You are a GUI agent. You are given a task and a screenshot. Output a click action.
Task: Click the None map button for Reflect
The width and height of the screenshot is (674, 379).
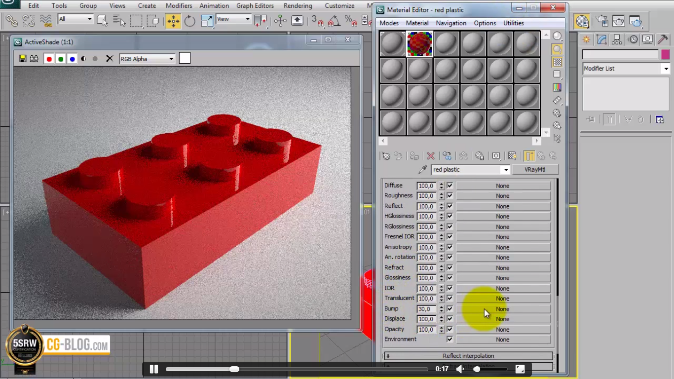tap(503, 206)
